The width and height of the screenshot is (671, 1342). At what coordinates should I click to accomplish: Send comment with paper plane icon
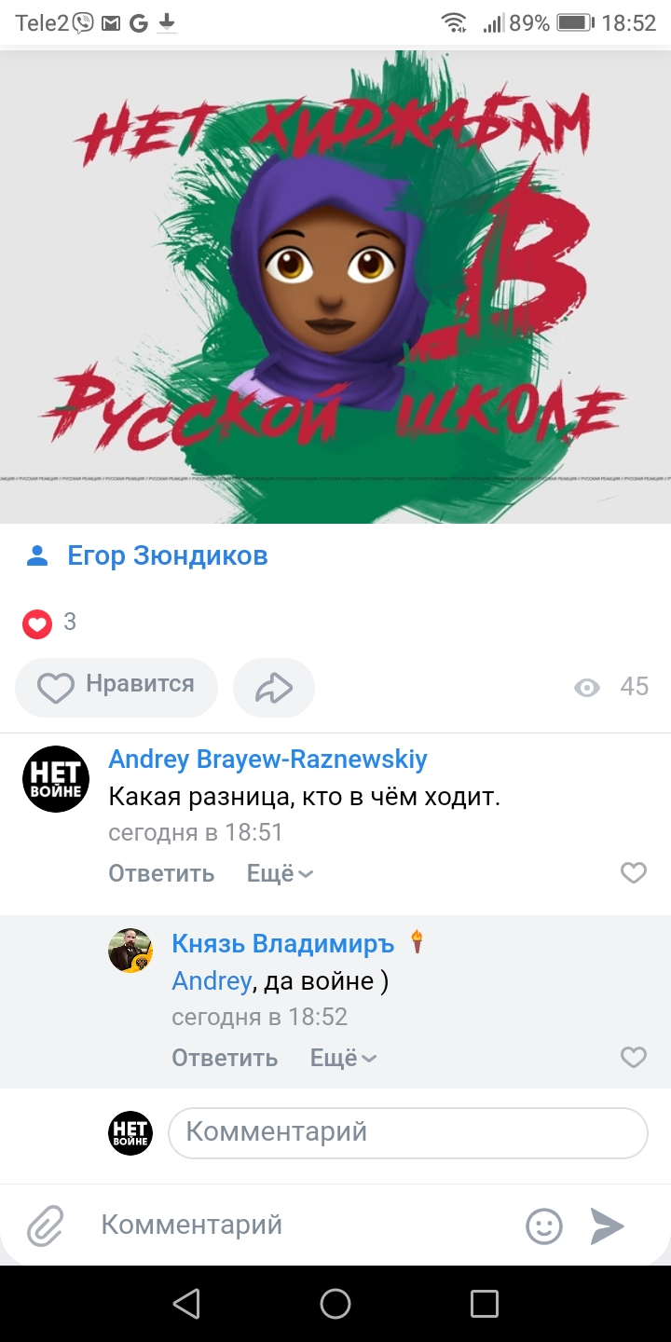[x=607, y=1226]
